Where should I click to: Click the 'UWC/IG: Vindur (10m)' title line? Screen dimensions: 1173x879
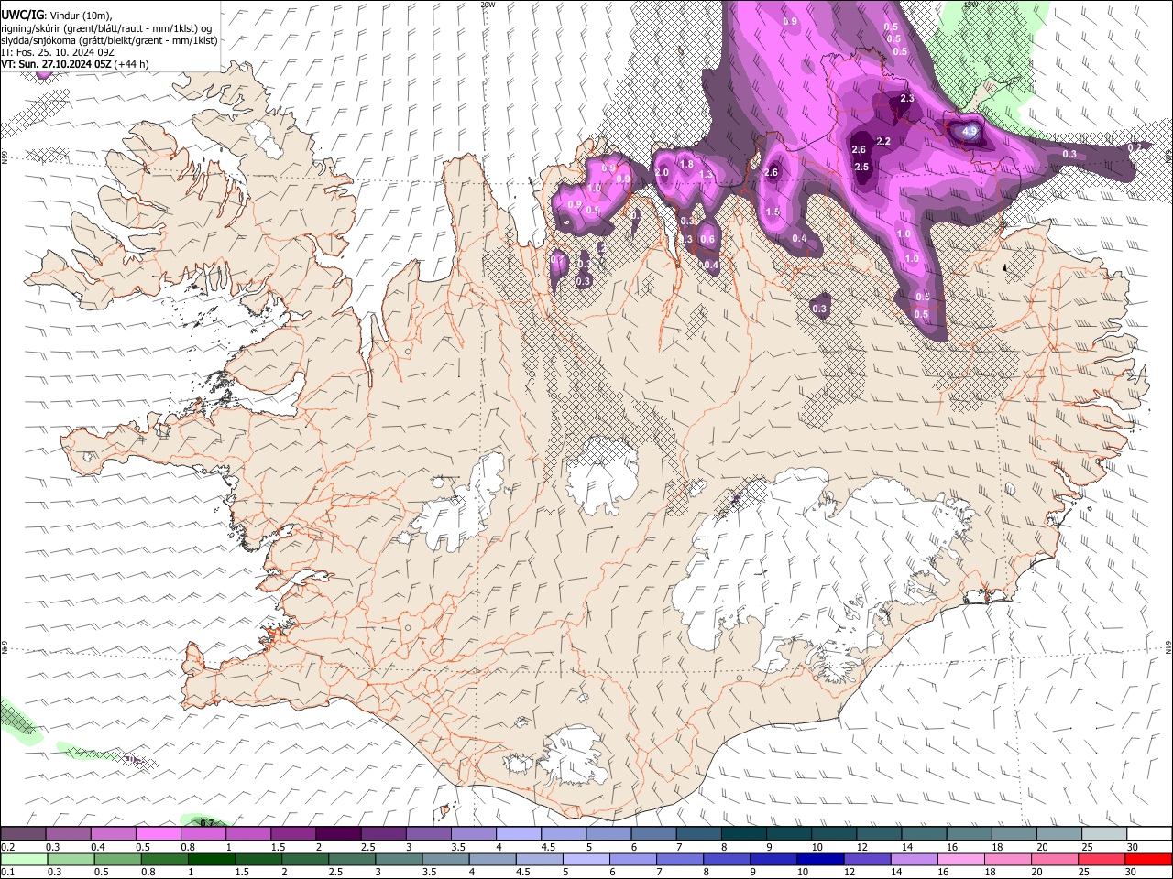[55, 14]
